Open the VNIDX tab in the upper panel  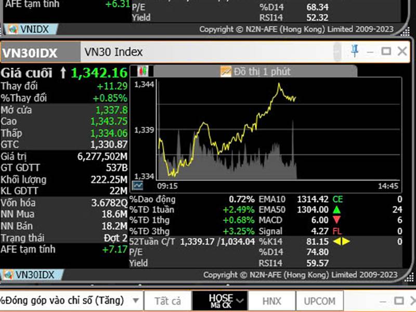tap(31, 29)
